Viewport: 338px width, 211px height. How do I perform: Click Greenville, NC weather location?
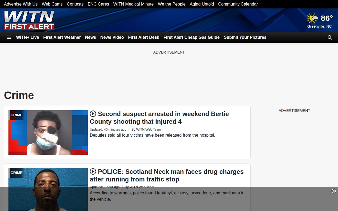pyautogui.click(x=319, y=26)
